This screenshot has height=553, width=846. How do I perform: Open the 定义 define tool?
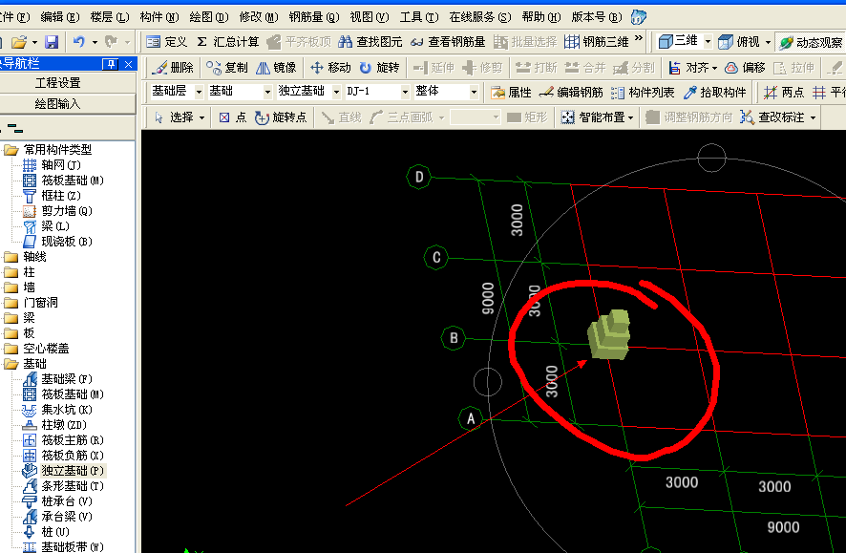coord(167,41)
